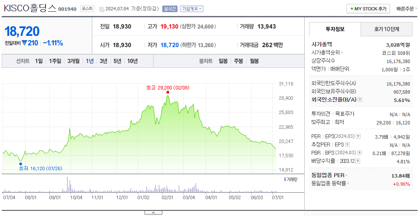Open the 기업개요 dropdown
This screenshot has width=419, height=216.
(192, 9)
